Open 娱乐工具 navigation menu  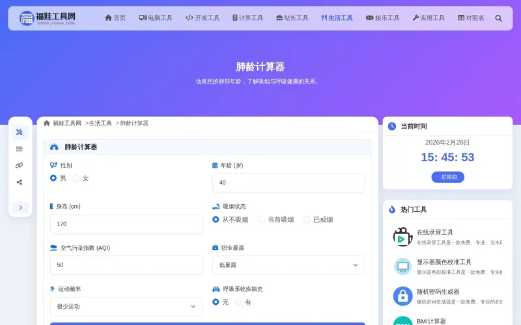382,18
